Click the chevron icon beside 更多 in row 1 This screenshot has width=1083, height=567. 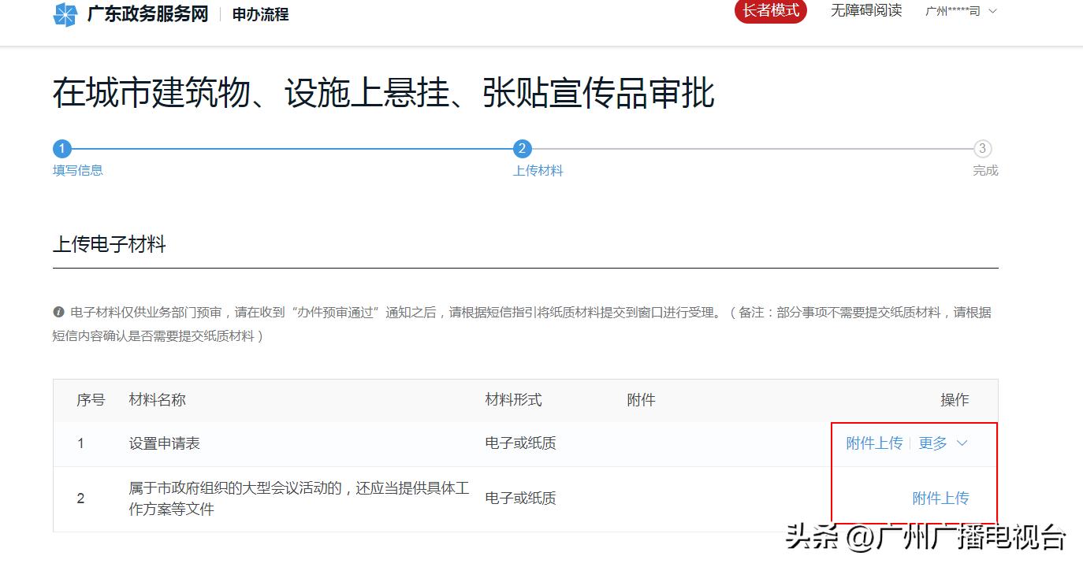tap(962, 443)
